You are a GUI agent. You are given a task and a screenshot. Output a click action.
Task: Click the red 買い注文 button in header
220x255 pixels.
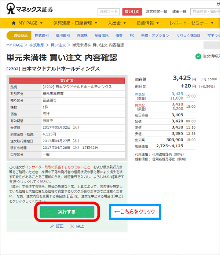(132, 12)
